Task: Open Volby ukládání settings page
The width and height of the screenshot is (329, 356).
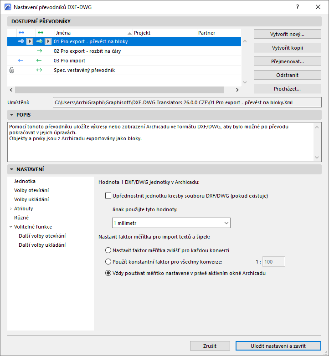Action: pos(31,199)
